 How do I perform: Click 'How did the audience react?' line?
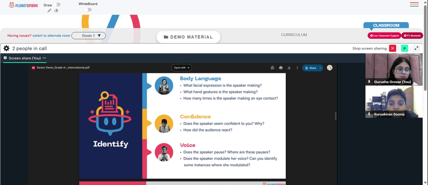pos(208,130)
